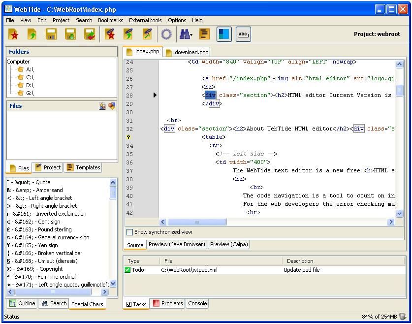This screenshot has height=324, width=412.
Task: Open the Console tab
Action: click(197, 303)
